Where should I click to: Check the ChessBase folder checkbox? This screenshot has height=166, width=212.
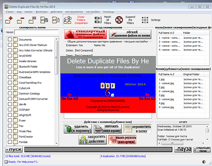10,77
